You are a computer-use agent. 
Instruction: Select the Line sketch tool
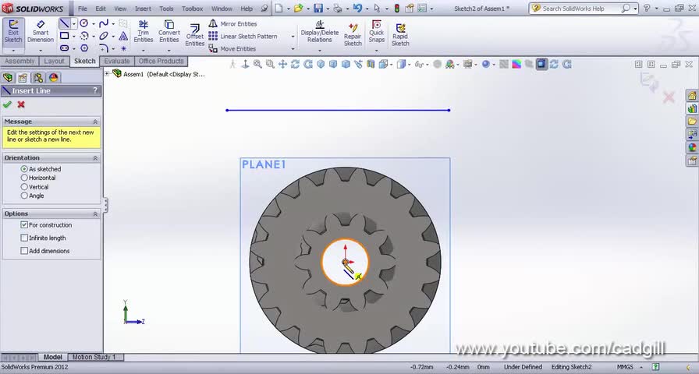65,23
